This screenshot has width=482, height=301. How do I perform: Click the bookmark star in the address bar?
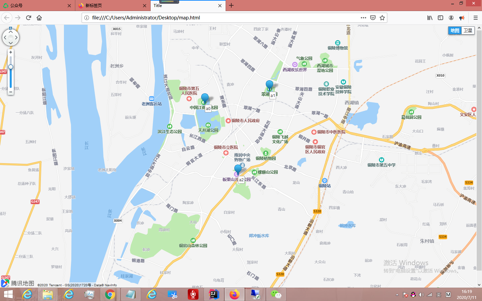[382, 18]
